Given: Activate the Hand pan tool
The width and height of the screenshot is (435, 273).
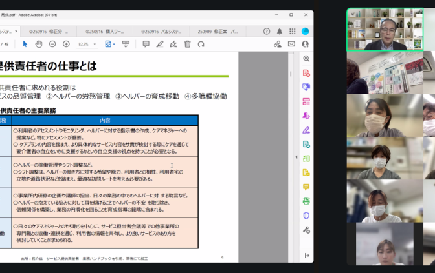Looking at the screenshot, I should [39, 44].
